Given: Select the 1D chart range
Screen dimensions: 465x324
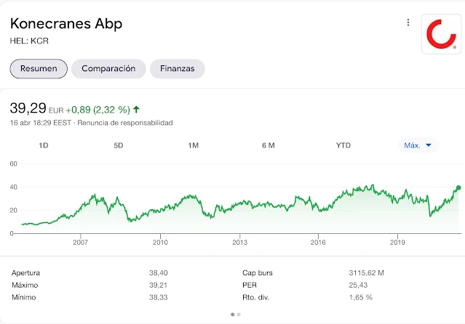Looking at the screenshot, I should pos(44,145).
